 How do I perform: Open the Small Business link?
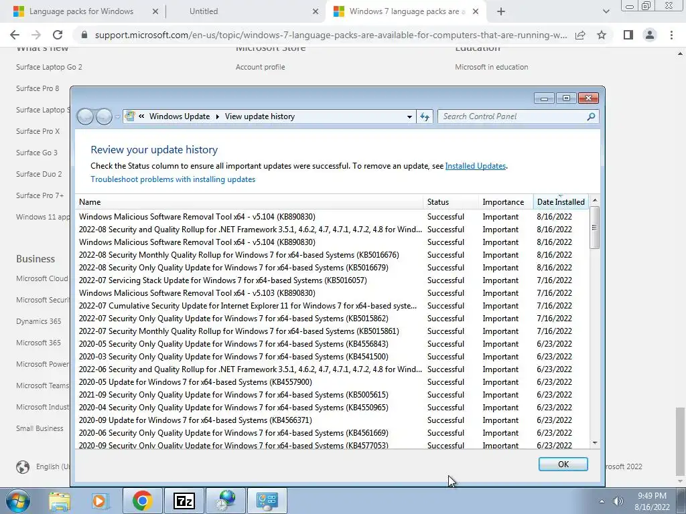(40, 428)
